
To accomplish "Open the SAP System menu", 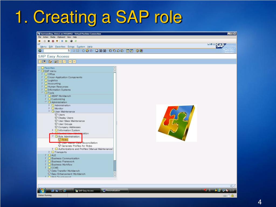I will pyautogui.click(x=81, y=47).
